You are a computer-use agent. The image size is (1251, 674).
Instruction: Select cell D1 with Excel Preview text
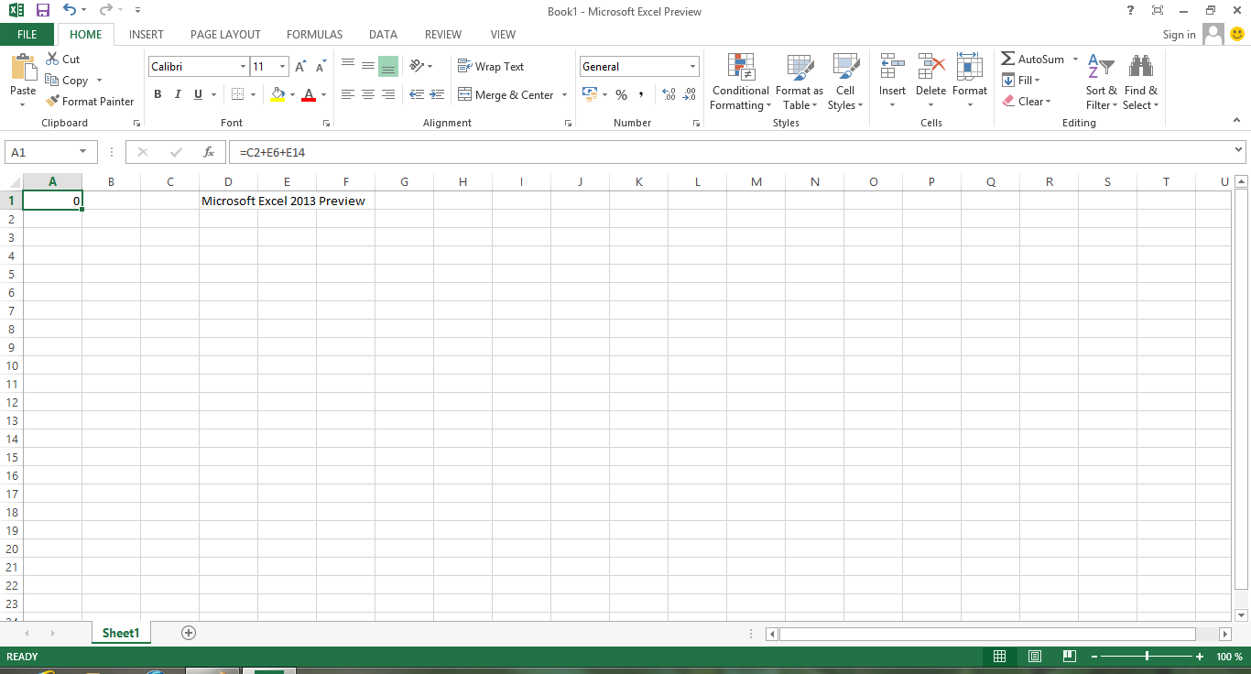click(x=228, y=201)
